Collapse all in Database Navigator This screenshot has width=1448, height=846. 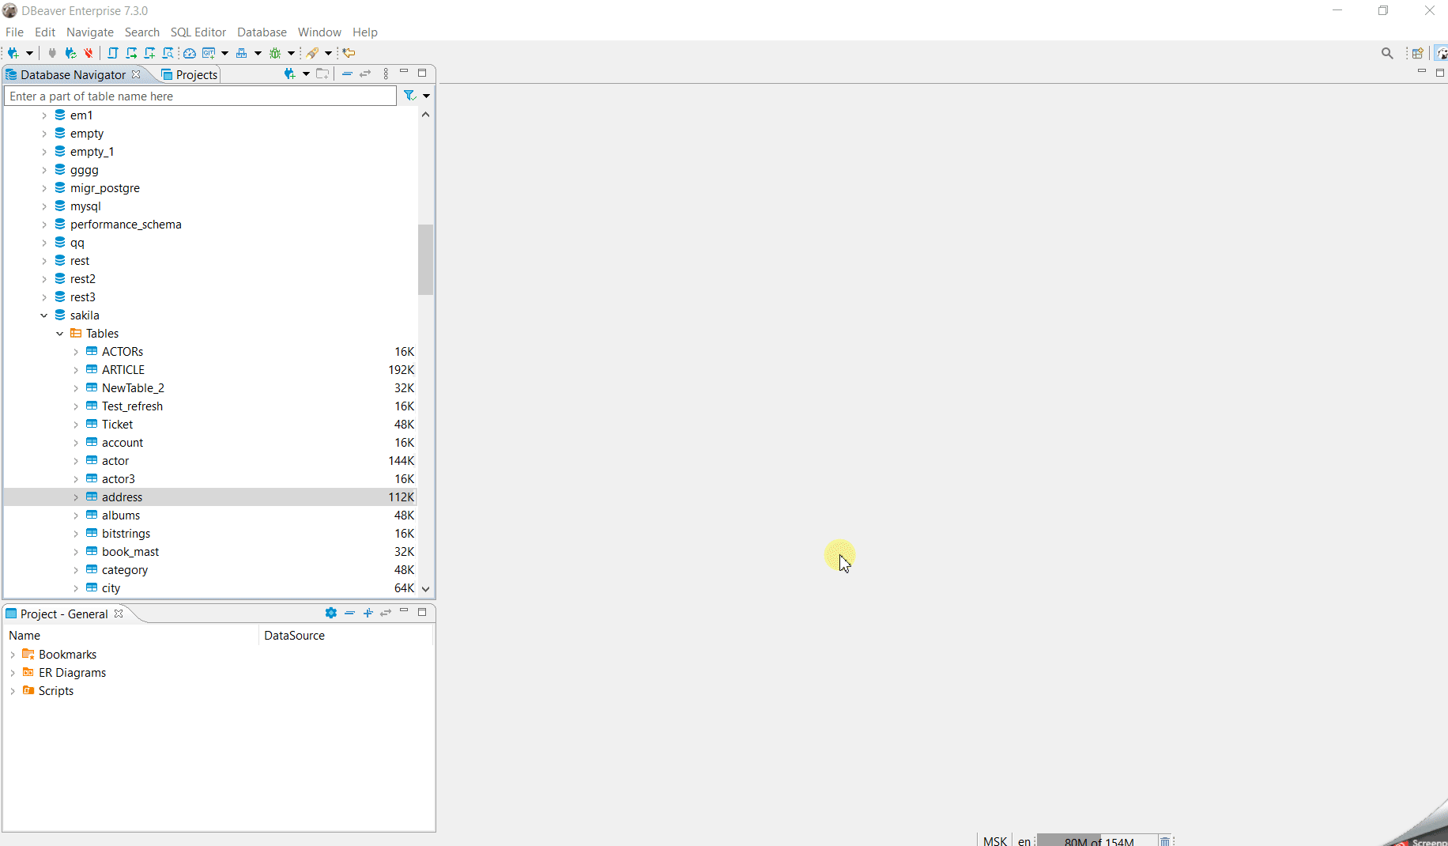tap(348, 73)
